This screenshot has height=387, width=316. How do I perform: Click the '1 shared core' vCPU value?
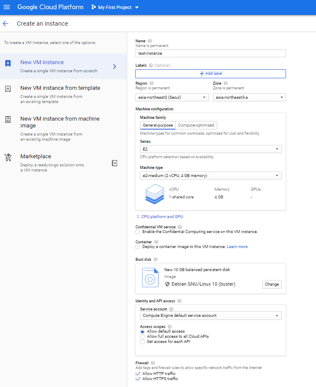pyautogui.click(x=181, y=197)
